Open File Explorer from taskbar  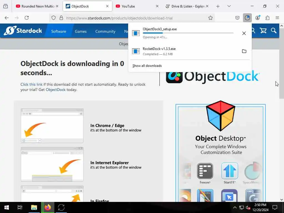[x=34, y=207]
